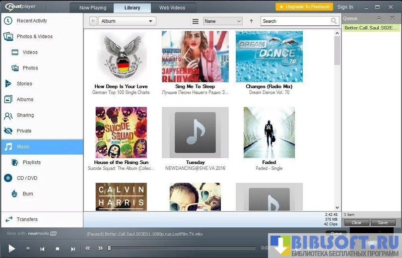Collapse the Queue panel using its arrows
This screenshot has height=258, width=402.
click(379, 18)
